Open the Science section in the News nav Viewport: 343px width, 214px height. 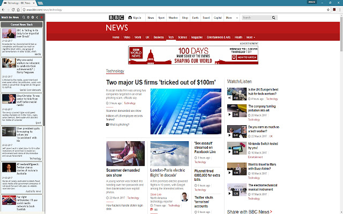tap(182, 37)
